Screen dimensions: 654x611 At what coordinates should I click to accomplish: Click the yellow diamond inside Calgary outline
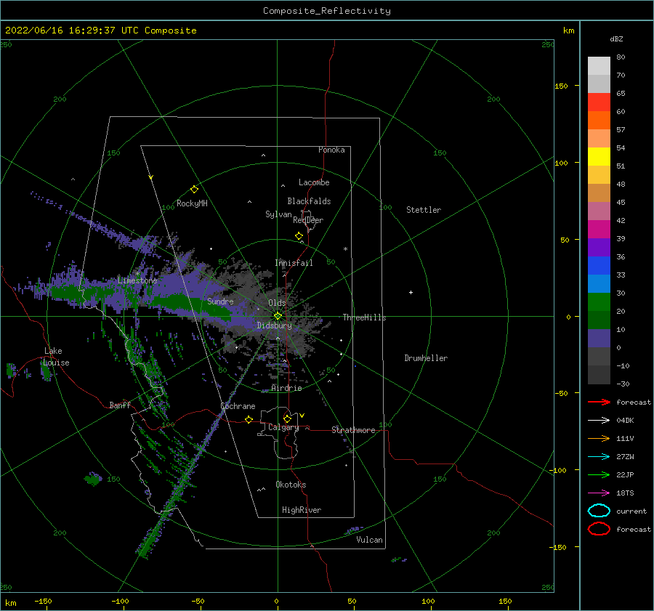click(x=287, y=418)
